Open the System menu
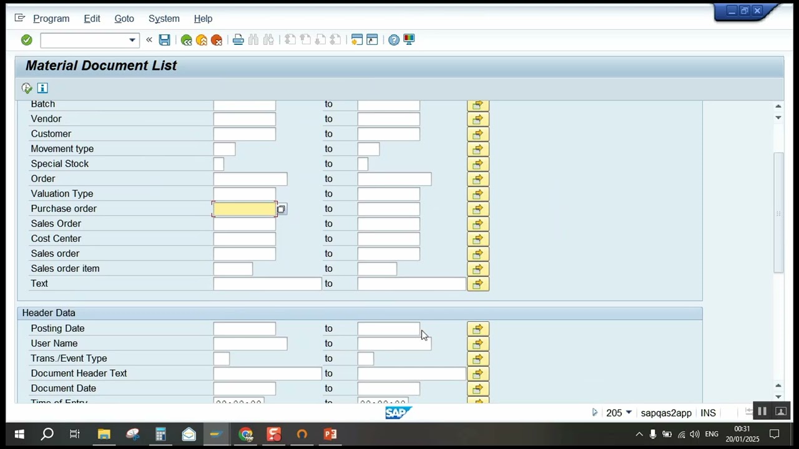Screen dimensions: 799x449 164,19
